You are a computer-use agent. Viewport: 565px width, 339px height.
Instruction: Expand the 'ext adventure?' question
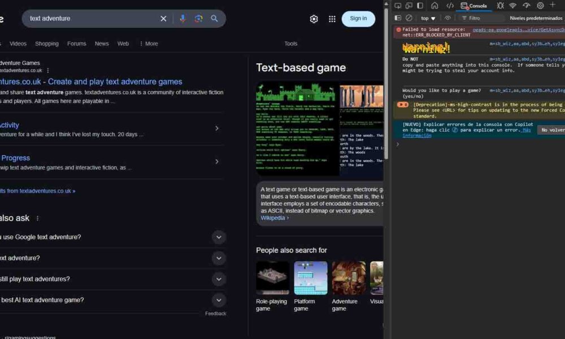[x=219, y=258]
